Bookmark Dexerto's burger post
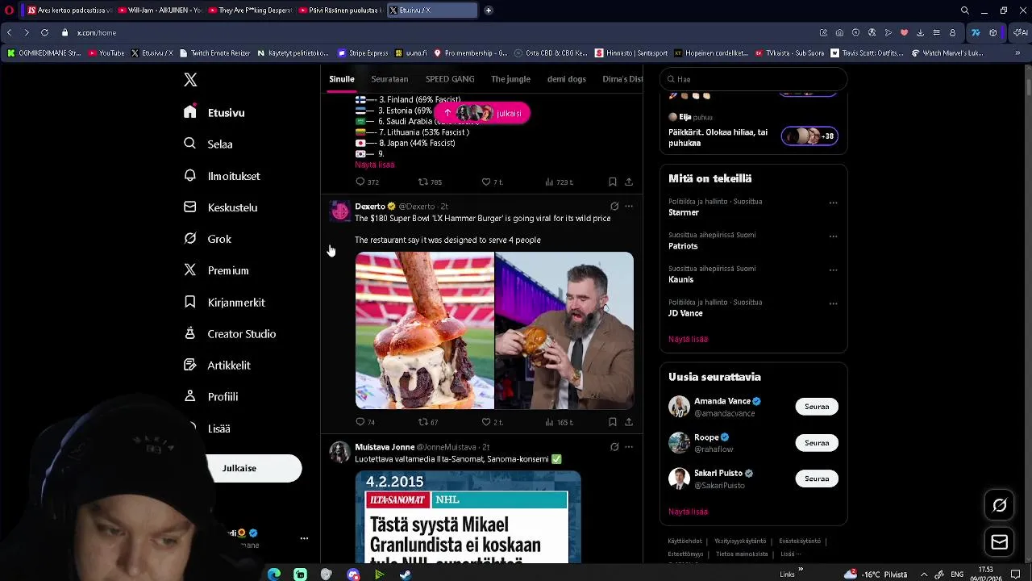 coord(613,422)
